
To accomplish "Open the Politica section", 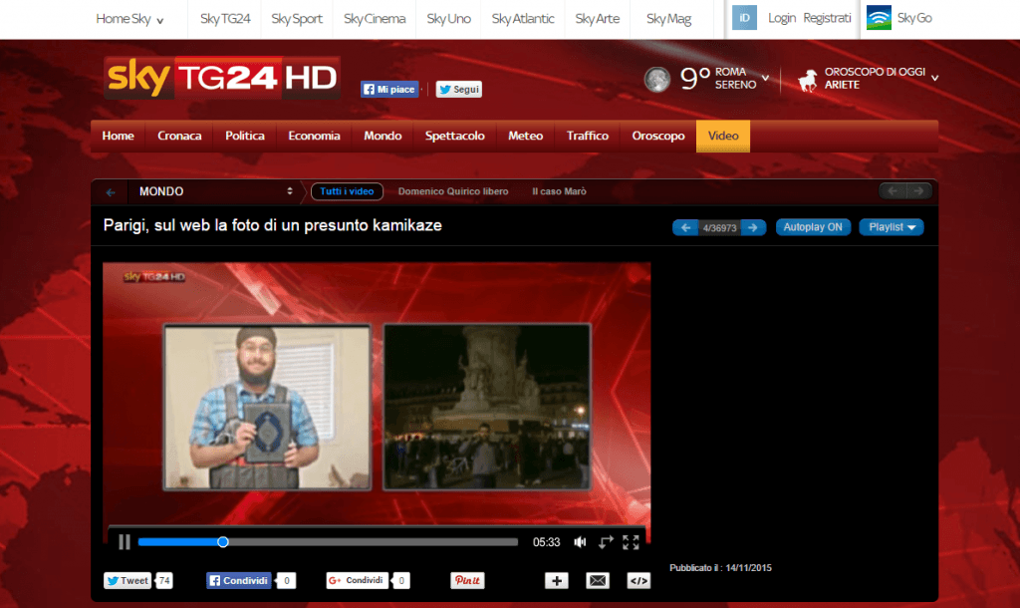I will 245,136.
